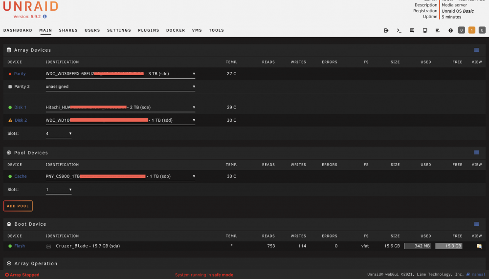Open the Plugins tab
This screenshot has width=489, height=279.
pos(149,30)
